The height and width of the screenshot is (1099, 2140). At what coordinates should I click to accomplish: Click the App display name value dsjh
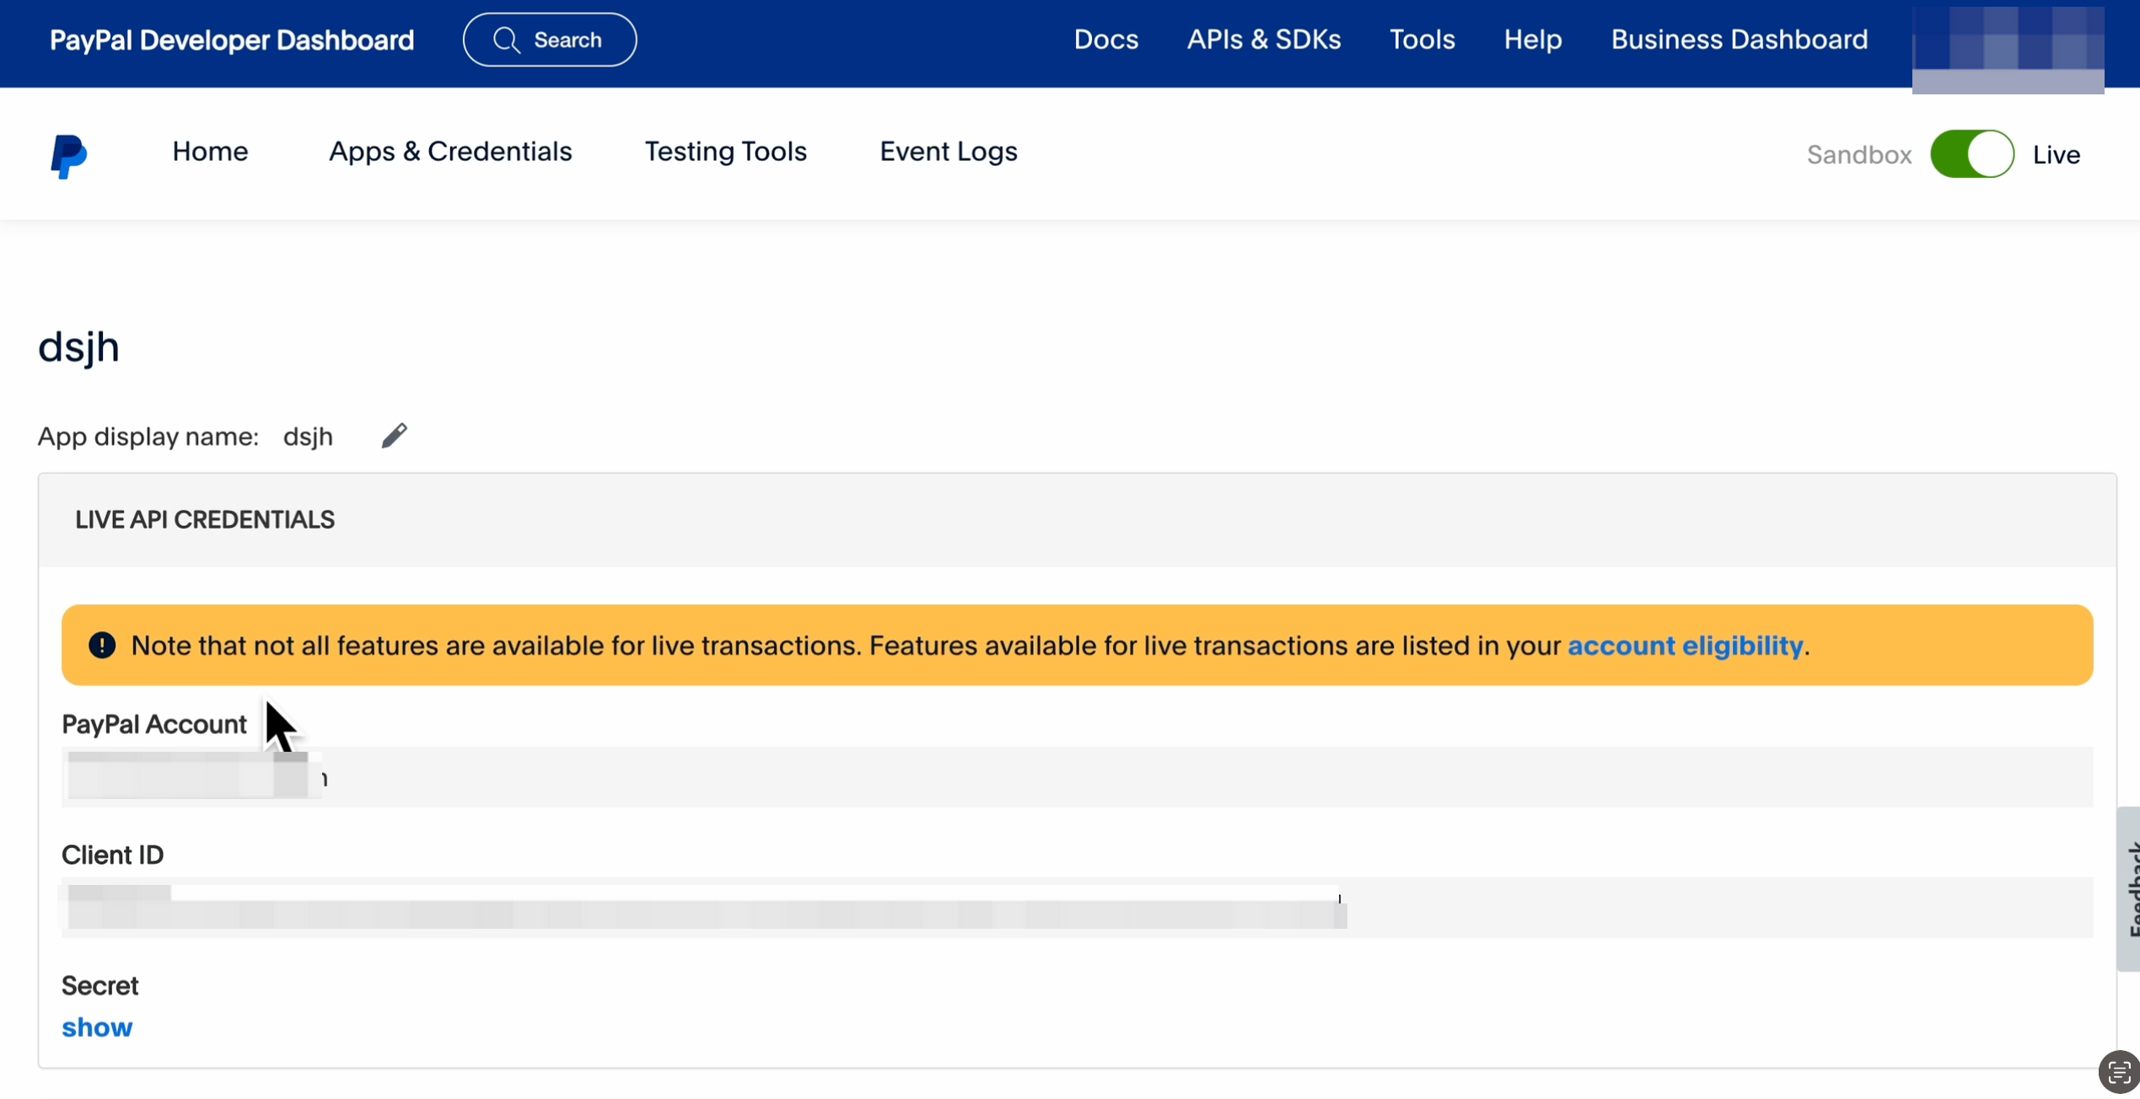click(308, 437)
